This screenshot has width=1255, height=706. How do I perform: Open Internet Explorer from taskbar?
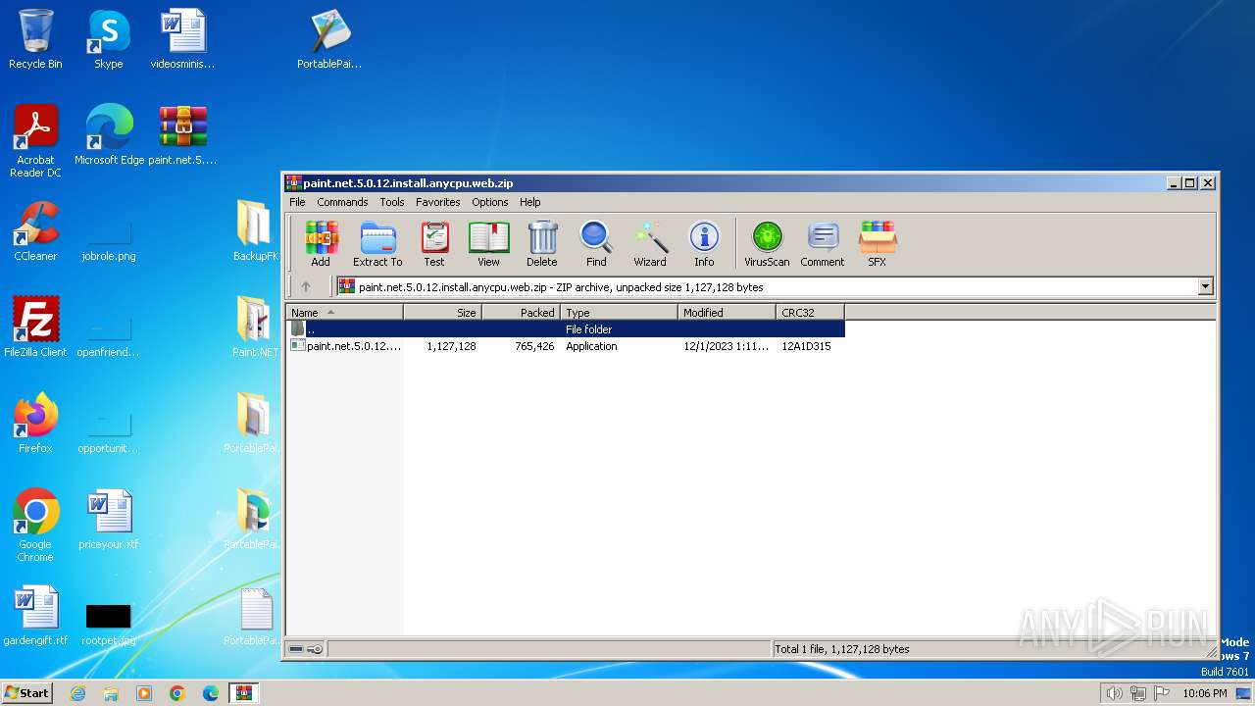(77, 693)
